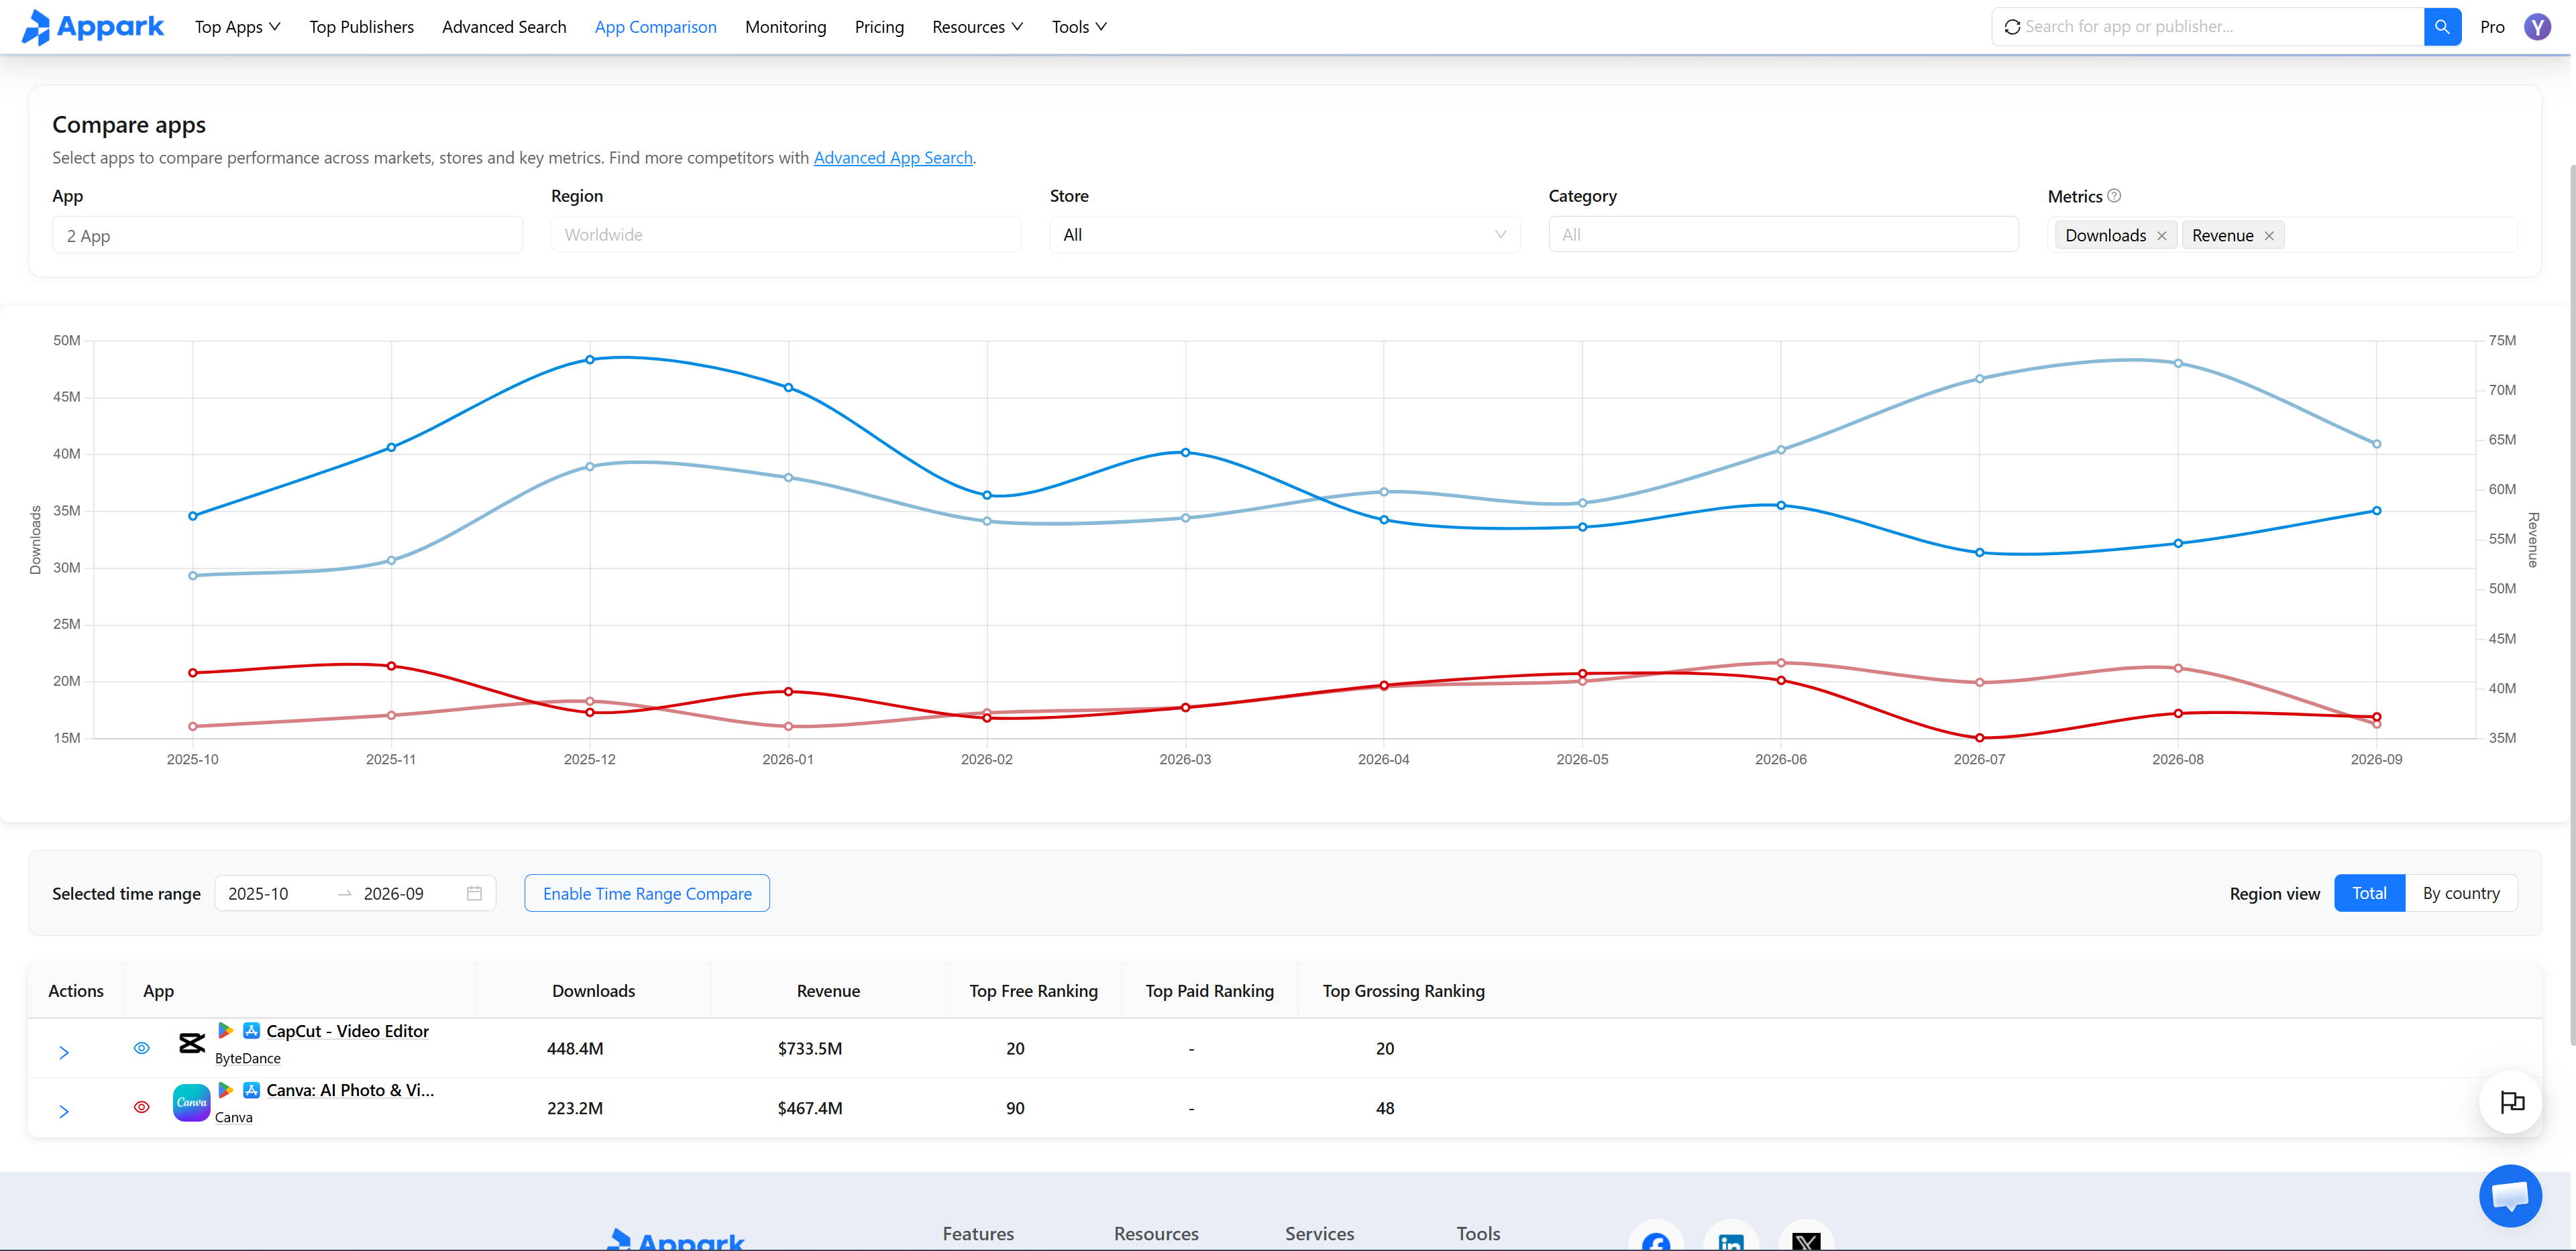Toggle Canva chart visibility eye
The width and height of the screenshot is (2576, 1251).
point(141,1107)
